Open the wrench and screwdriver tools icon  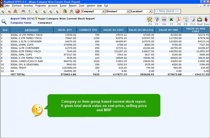tap(71, 11)
